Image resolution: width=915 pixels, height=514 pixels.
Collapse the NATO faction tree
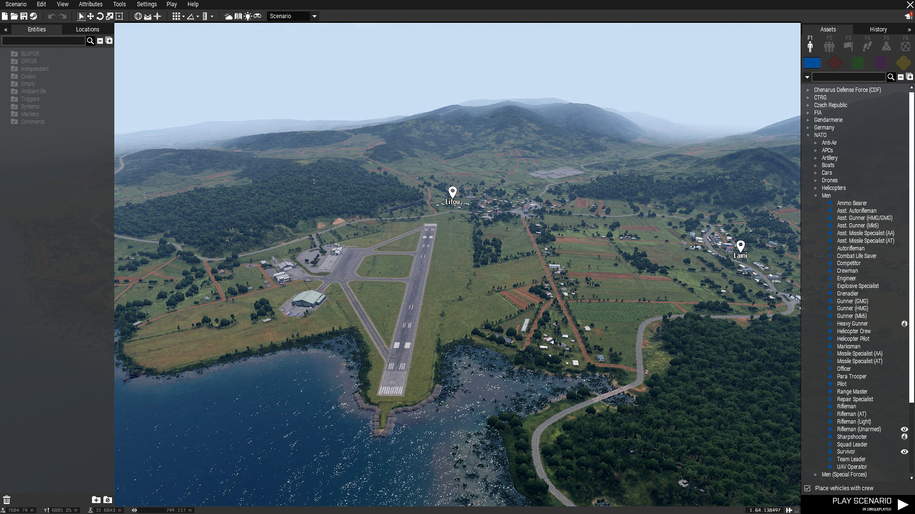[808, 135]
